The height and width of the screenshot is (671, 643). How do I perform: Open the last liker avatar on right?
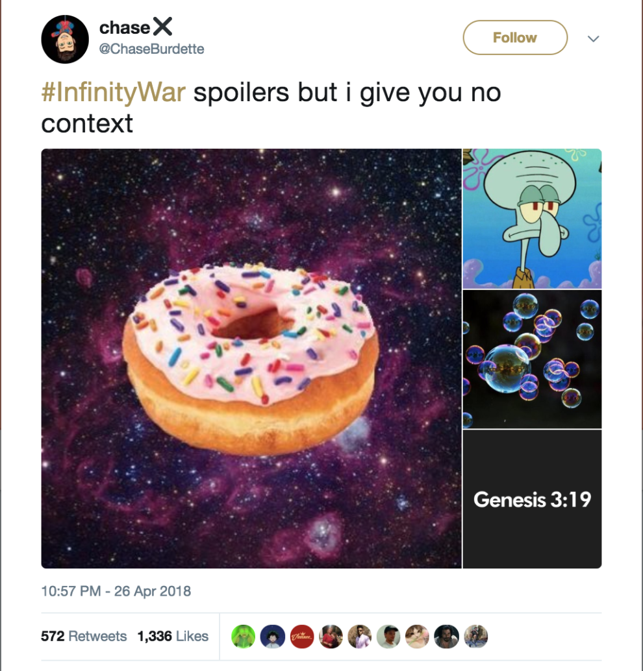click(475, 637)
